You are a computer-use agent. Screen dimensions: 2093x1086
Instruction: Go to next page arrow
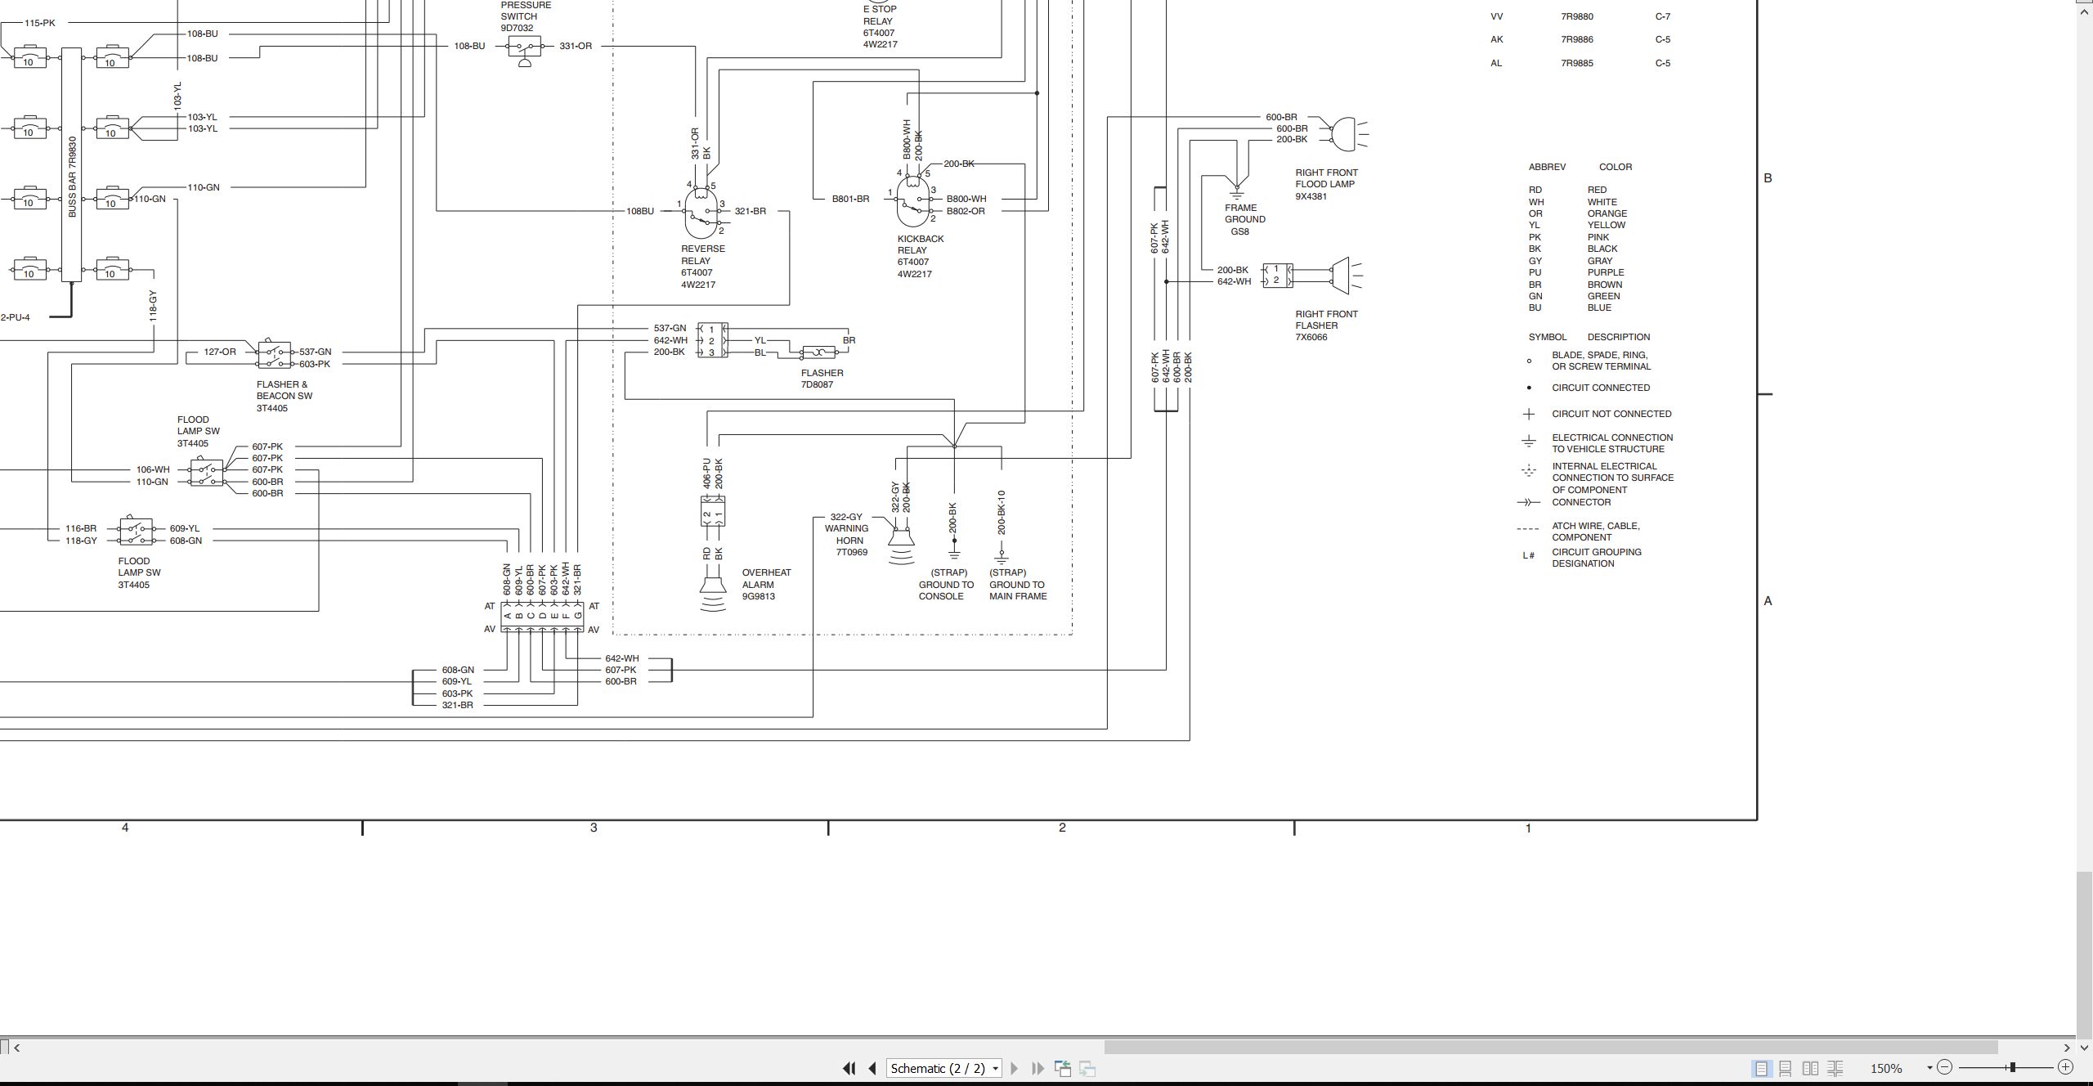pyautogui.click(x=1015, y=1068)
